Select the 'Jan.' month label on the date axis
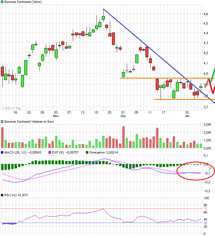 [187, 116]
